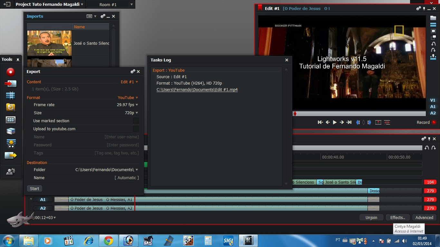Step one frame forward in viewer

pos(342,122)
